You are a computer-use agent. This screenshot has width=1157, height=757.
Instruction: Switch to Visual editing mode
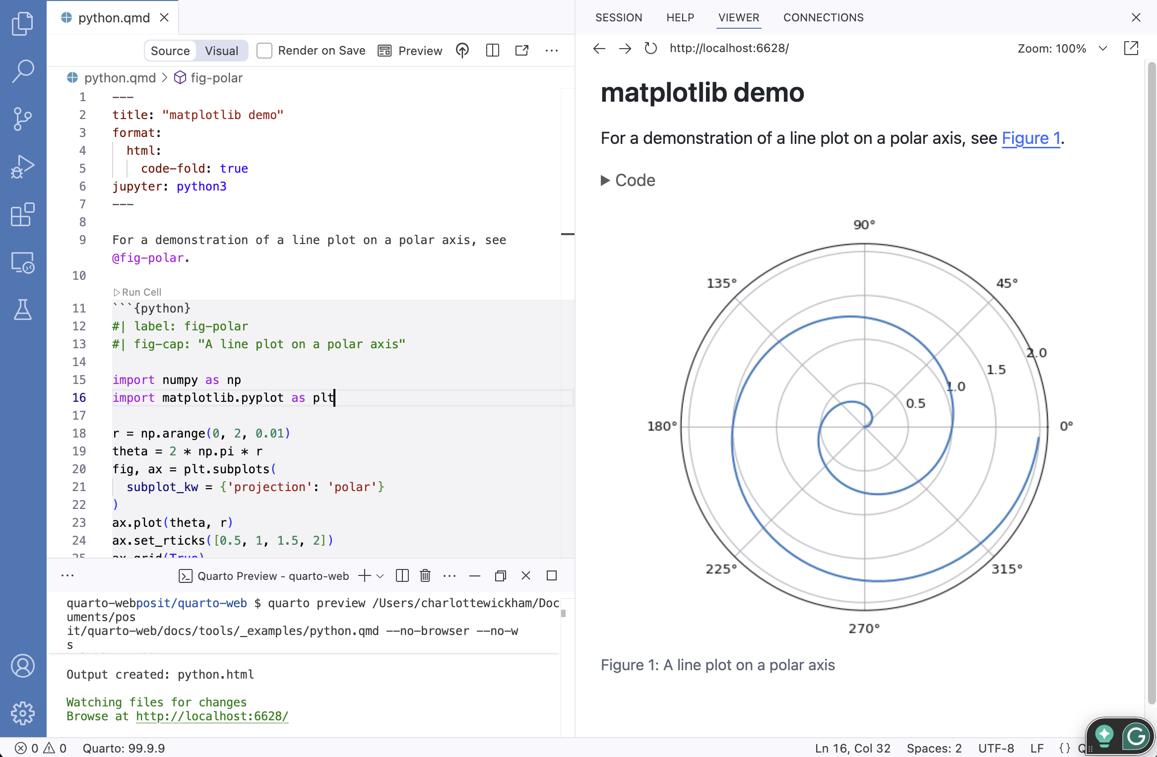[x=222, y=51]
